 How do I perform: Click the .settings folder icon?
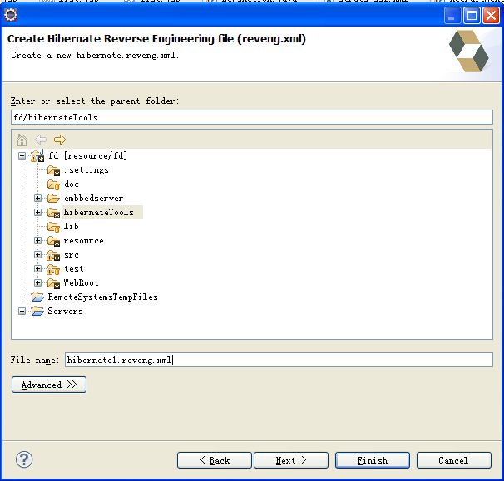click(x=53, y=170)
